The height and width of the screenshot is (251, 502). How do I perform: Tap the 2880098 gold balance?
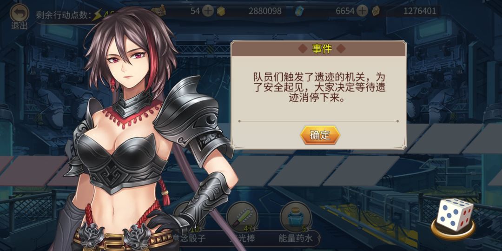(x=265, y=11)
